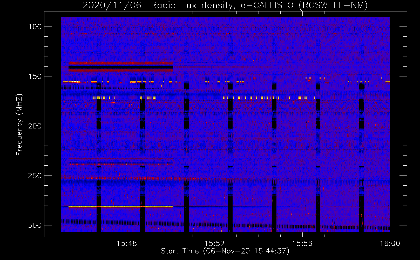Select the 250 frequency axis label

[35, 176]
